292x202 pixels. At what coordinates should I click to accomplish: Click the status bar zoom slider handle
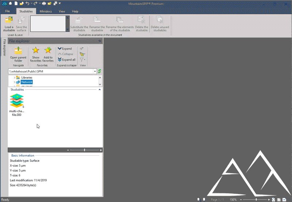tap(256, 199)
